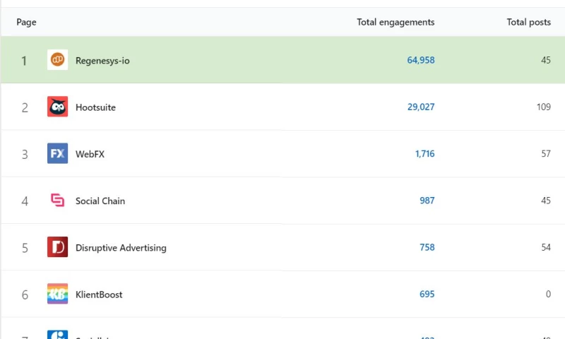Click the Hootsuite owl logo icon
This screenshot has width=565, height=339.
click(x=57, y=107)
